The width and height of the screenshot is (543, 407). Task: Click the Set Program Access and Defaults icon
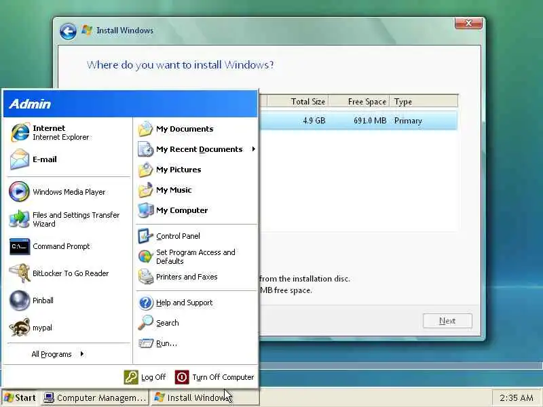pos(145,257)
